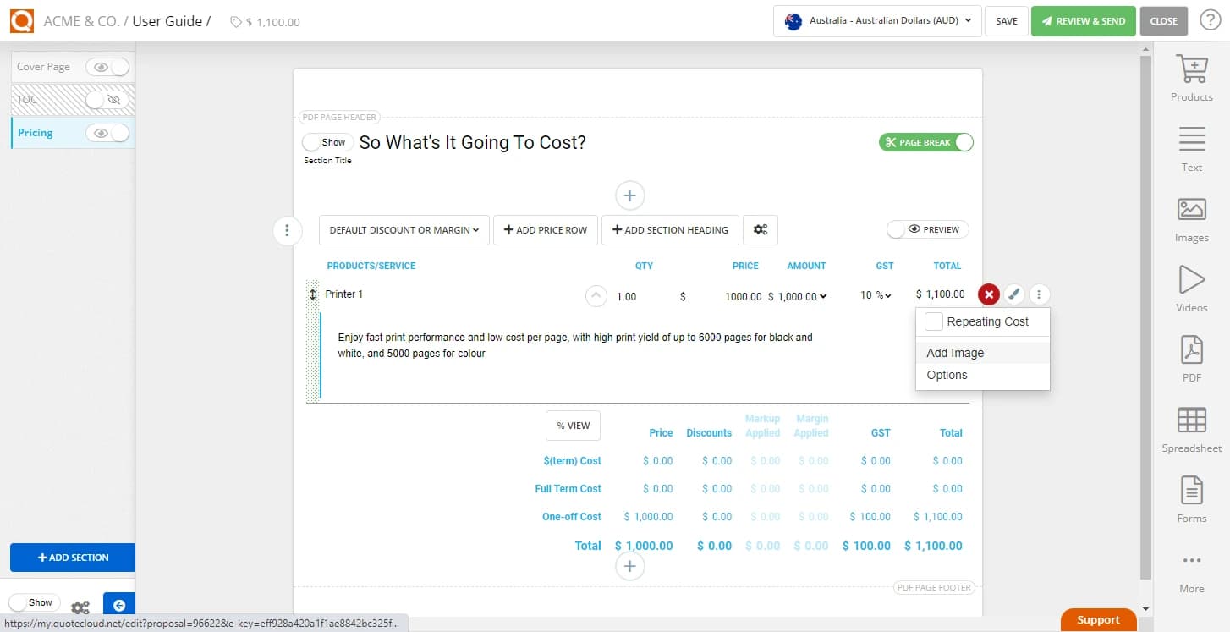This screenshot has width=1230, height=632.
Task: Click the plus circle below the totals table
Action: click(x=629, y=565)
